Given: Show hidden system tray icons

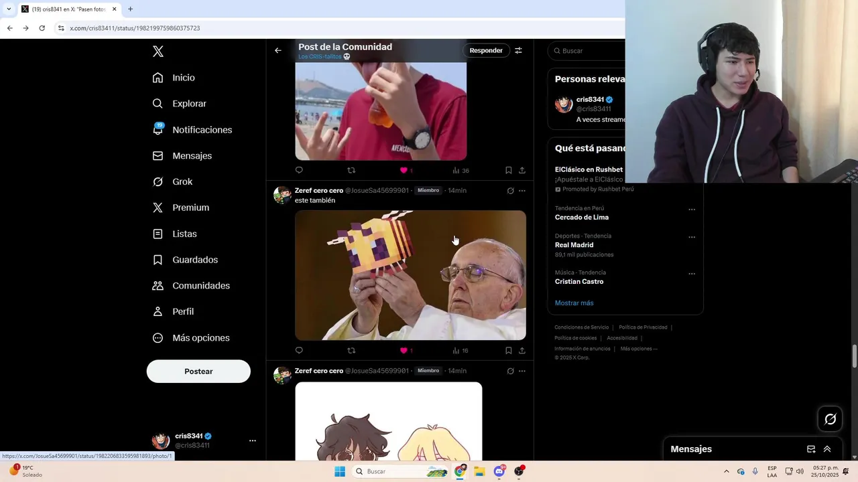Looking at the screenshot, I should pyautogui.click(x=726, y=471).
